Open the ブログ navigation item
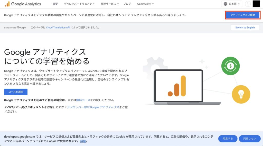 point(127,4)
